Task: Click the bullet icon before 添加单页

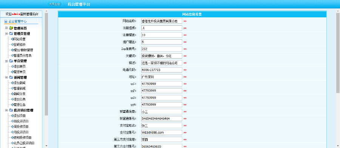Action: point(12,66)
